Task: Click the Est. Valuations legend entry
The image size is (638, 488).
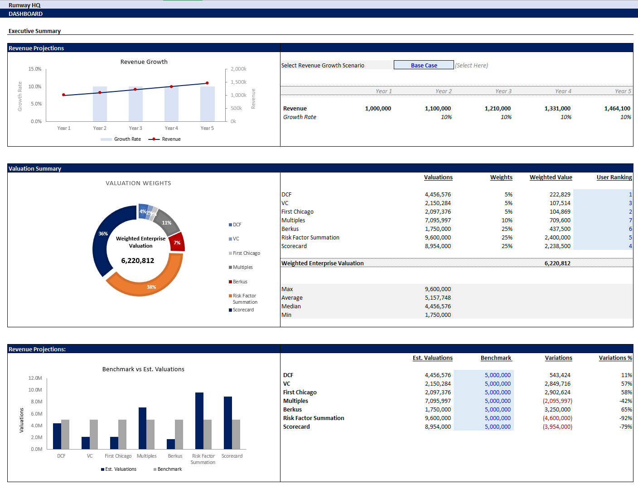Action: coord(119,469)
